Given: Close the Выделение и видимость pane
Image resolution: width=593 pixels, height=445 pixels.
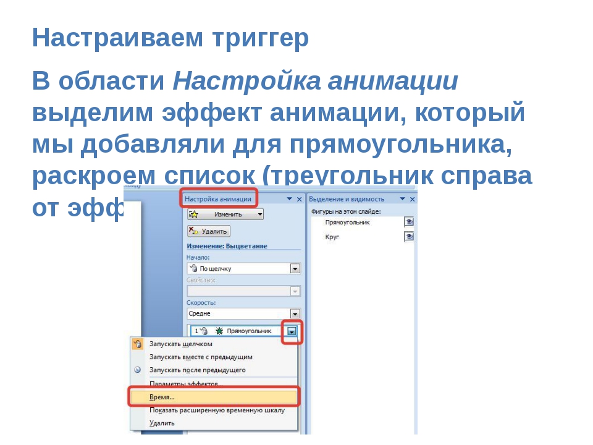Looking at the screenshot, I should tap(412, 199).
